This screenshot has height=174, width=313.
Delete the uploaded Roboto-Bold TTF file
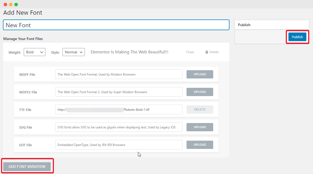[200, 109]
